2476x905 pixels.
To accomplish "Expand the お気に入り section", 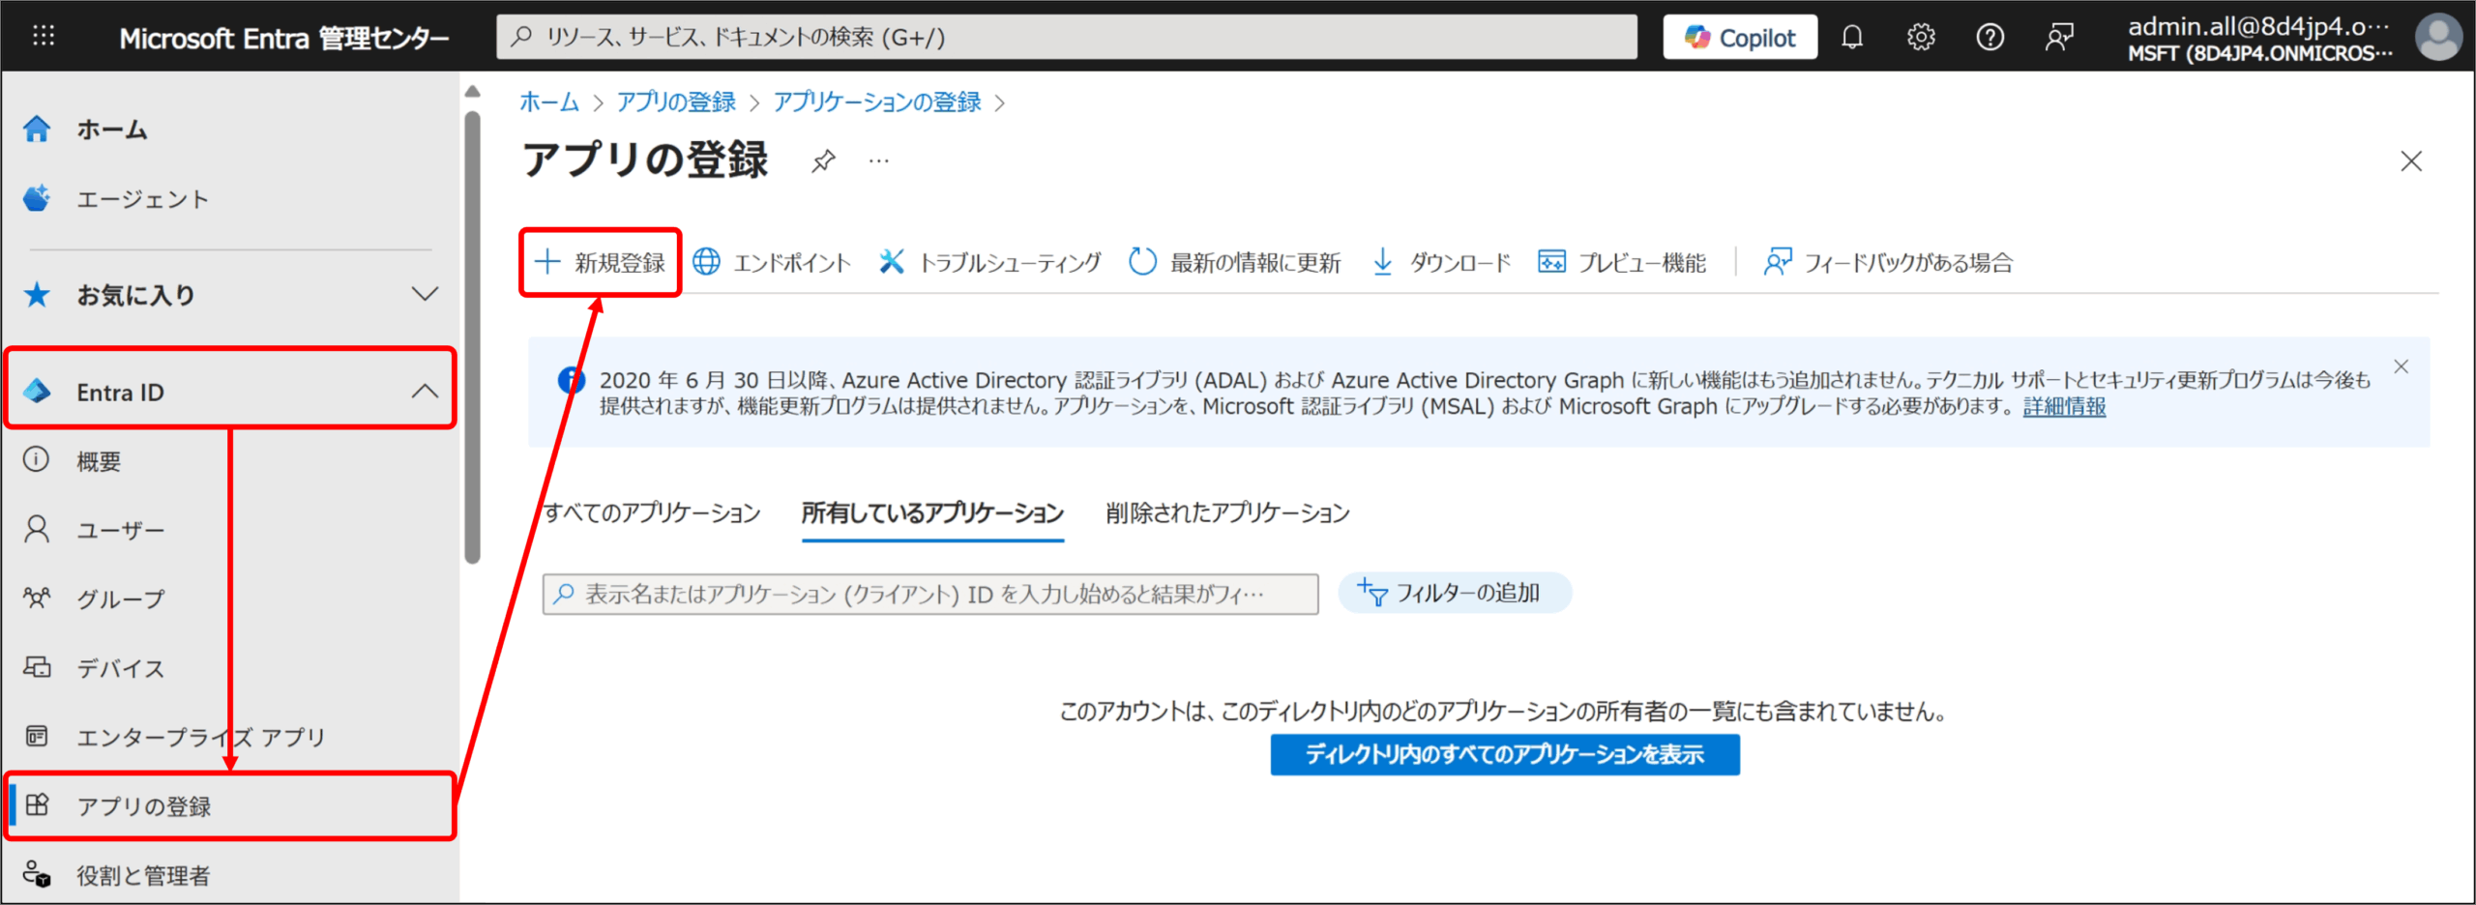I will coord(425,294).
